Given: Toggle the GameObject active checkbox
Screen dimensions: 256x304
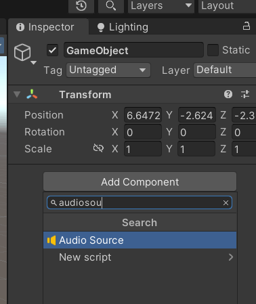Looking at the screenshot, I should [52, 50].
